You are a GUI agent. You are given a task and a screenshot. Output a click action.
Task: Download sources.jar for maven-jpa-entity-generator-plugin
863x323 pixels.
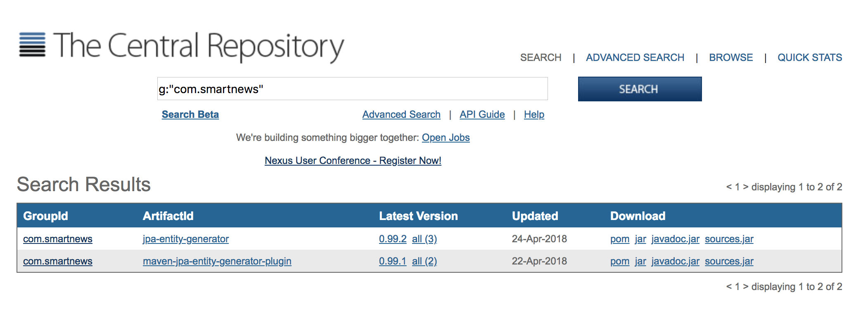(729, 261)
